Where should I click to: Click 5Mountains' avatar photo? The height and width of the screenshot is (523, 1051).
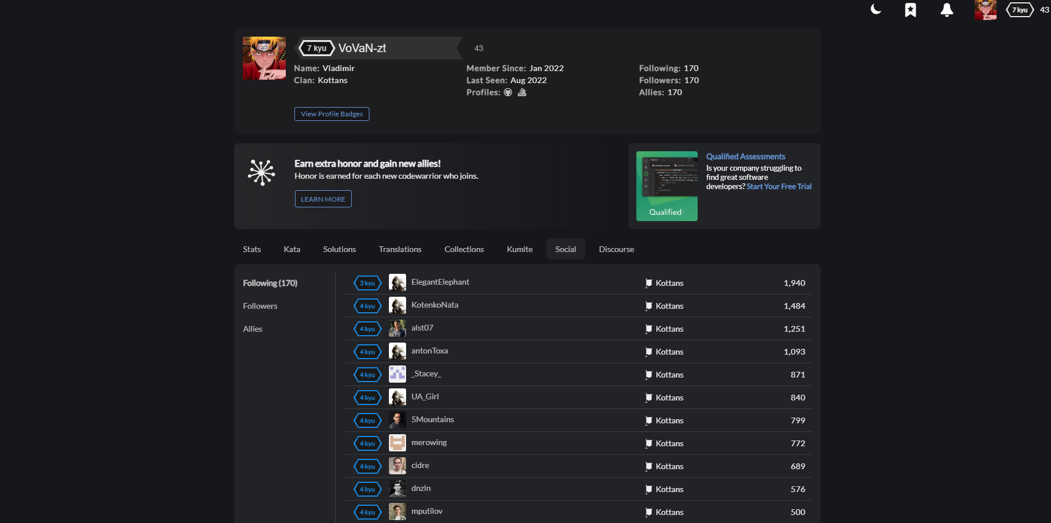coord(397,420)
